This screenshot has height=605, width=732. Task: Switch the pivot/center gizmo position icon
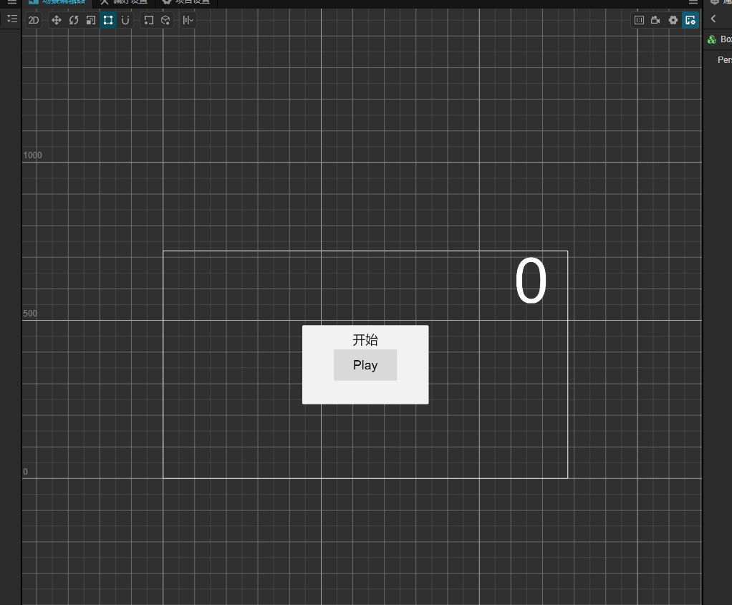click(x=148, y=20)
